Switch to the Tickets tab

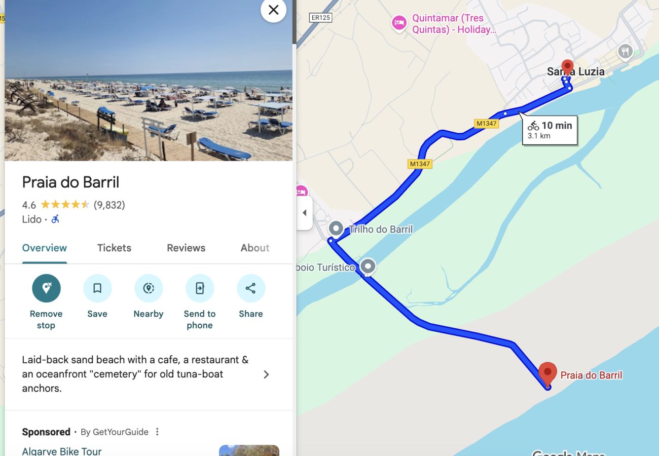114,248
